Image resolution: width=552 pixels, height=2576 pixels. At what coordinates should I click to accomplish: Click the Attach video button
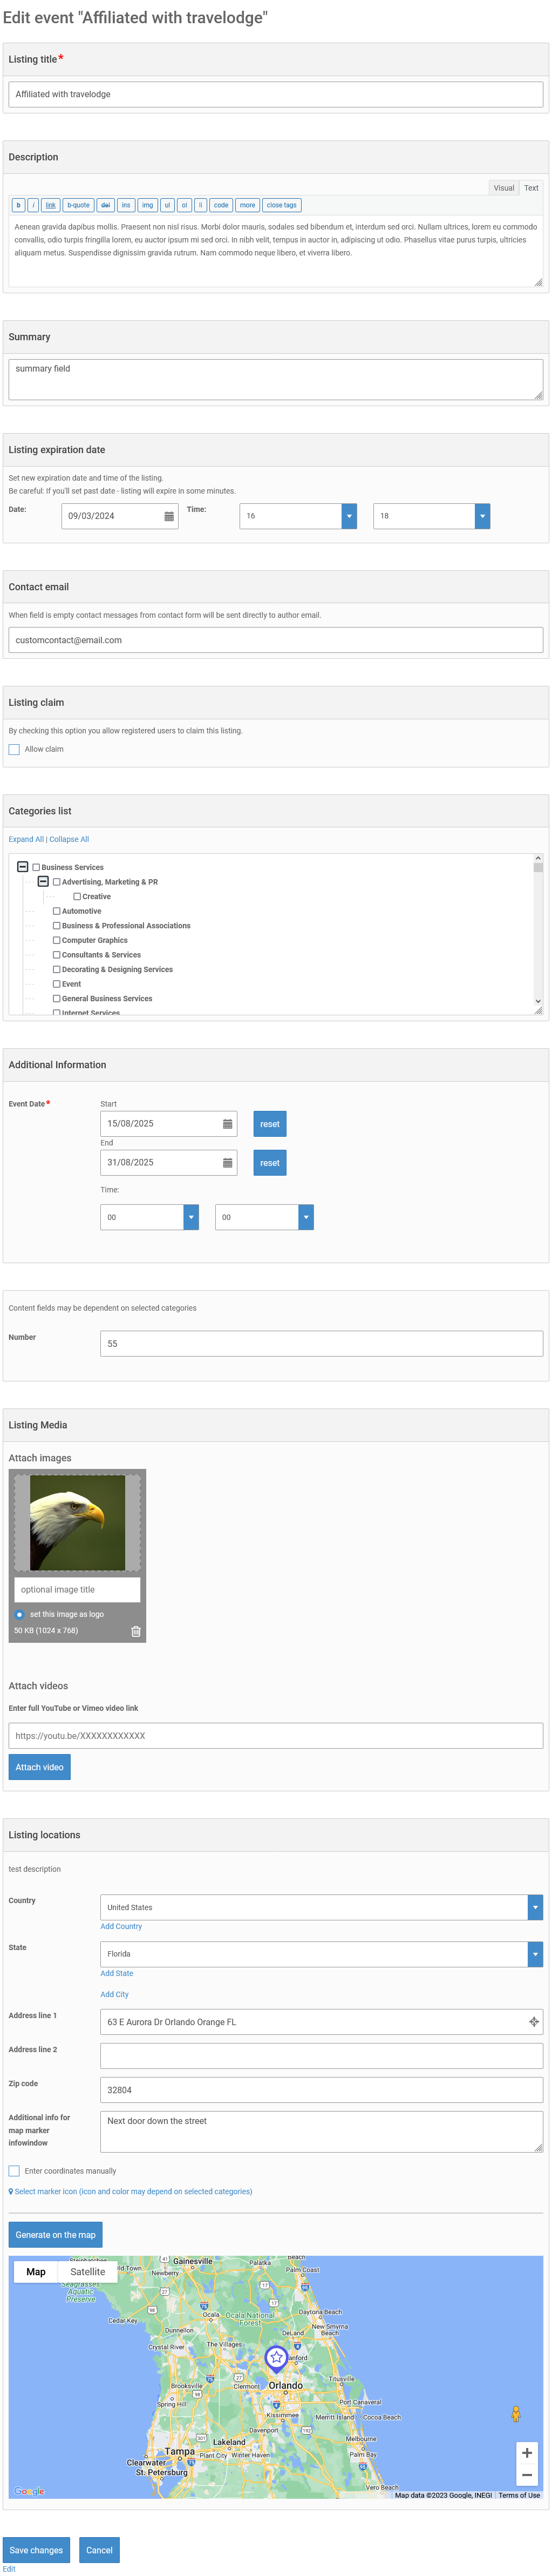click(x=40, y=1767)
